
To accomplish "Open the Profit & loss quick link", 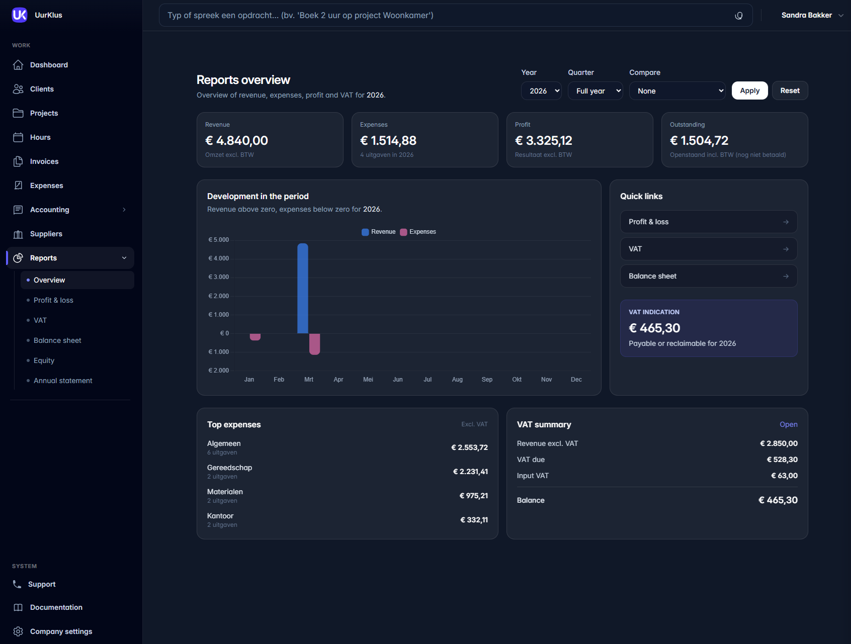I will click(x=709, y=222).
